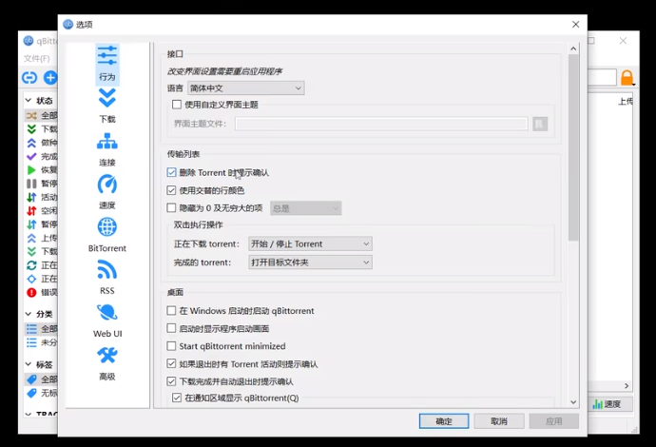The height and width of the screenshot is (447, 656).
Task: Select the blue tag all-tags filter
Action: click(31, 379)
